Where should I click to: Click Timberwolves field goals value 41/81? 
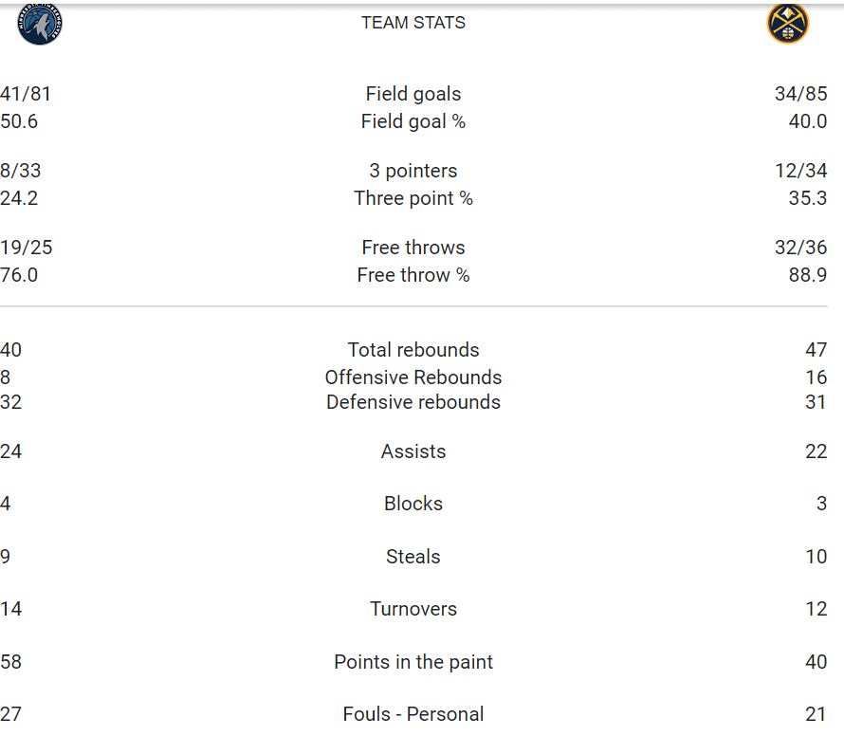click(26, 94)
